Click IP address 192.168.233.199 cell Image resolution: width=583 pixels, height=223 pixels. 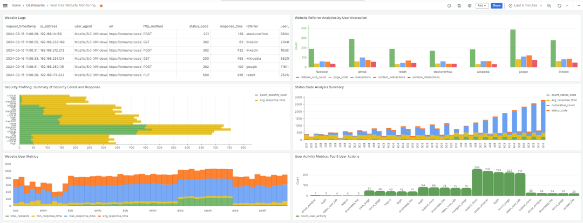[x=56, y=42]
